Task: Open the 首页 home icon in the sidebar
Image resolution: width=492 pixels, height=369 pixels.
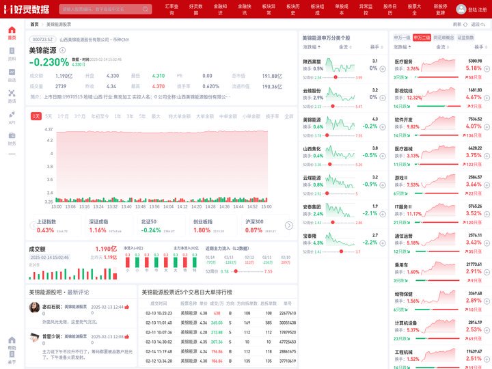Action: [12, 30]
